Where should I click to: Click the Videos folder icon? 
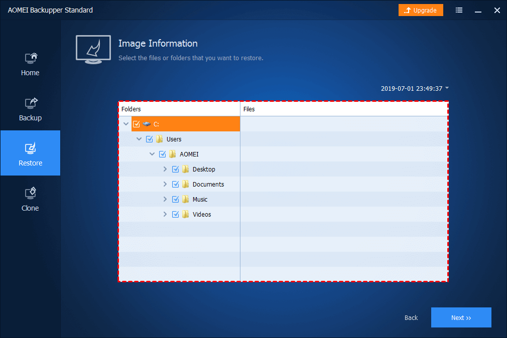pos(185,214)
